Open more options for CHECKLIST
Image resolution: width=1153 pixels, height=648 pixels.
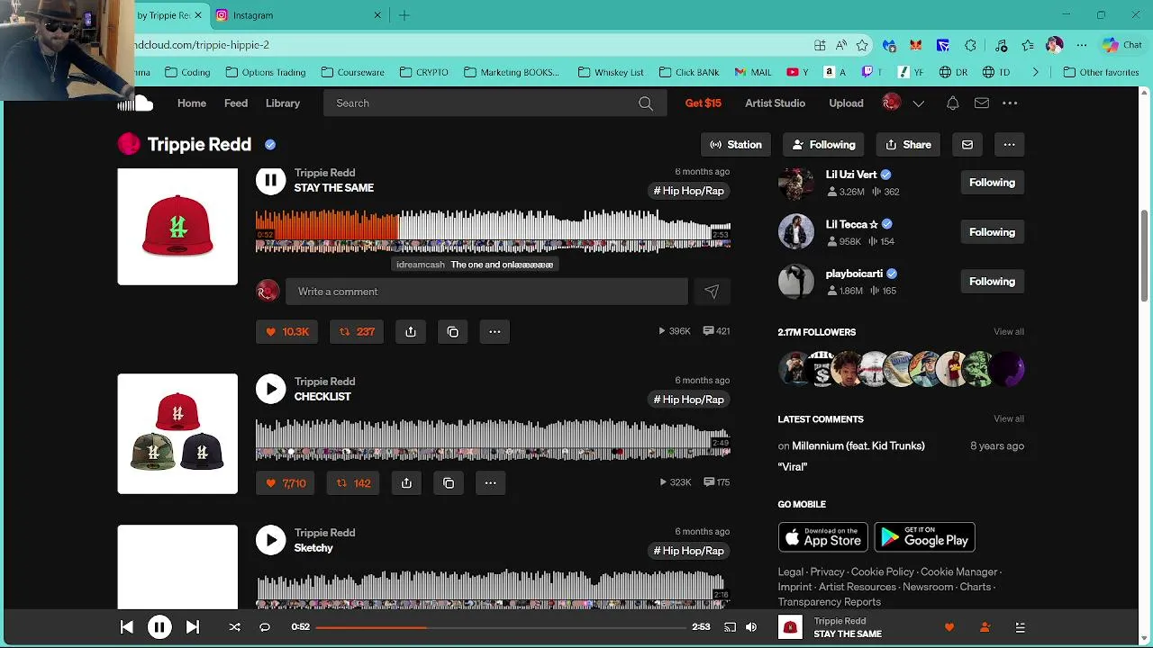click(490, 483)
